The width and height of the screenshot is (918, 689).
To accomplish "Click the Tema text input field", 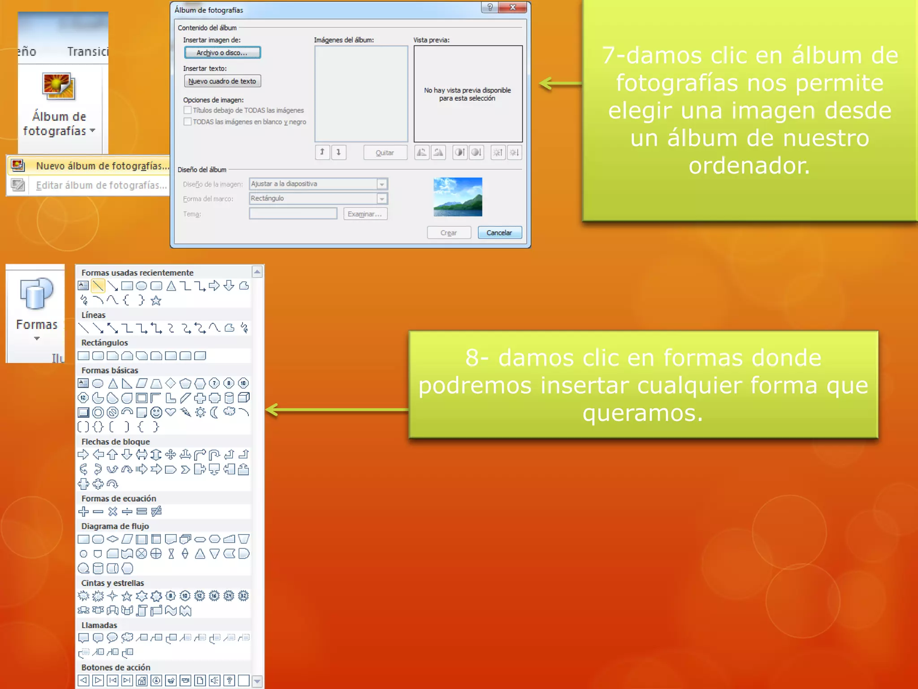I will coord(293,214).
